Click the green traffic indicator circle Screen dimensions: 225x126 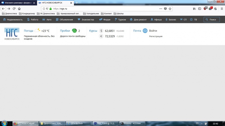coord(74,31)
